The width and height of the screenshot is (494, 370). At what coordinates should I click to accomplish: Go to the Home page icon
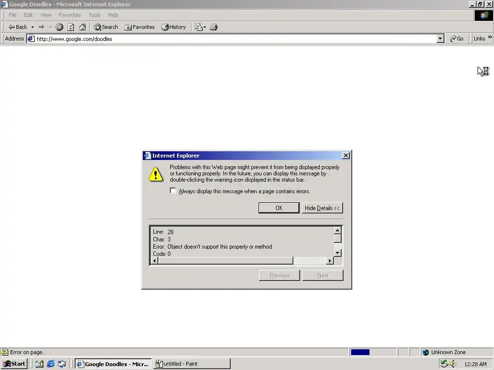[x=82, y=27]
